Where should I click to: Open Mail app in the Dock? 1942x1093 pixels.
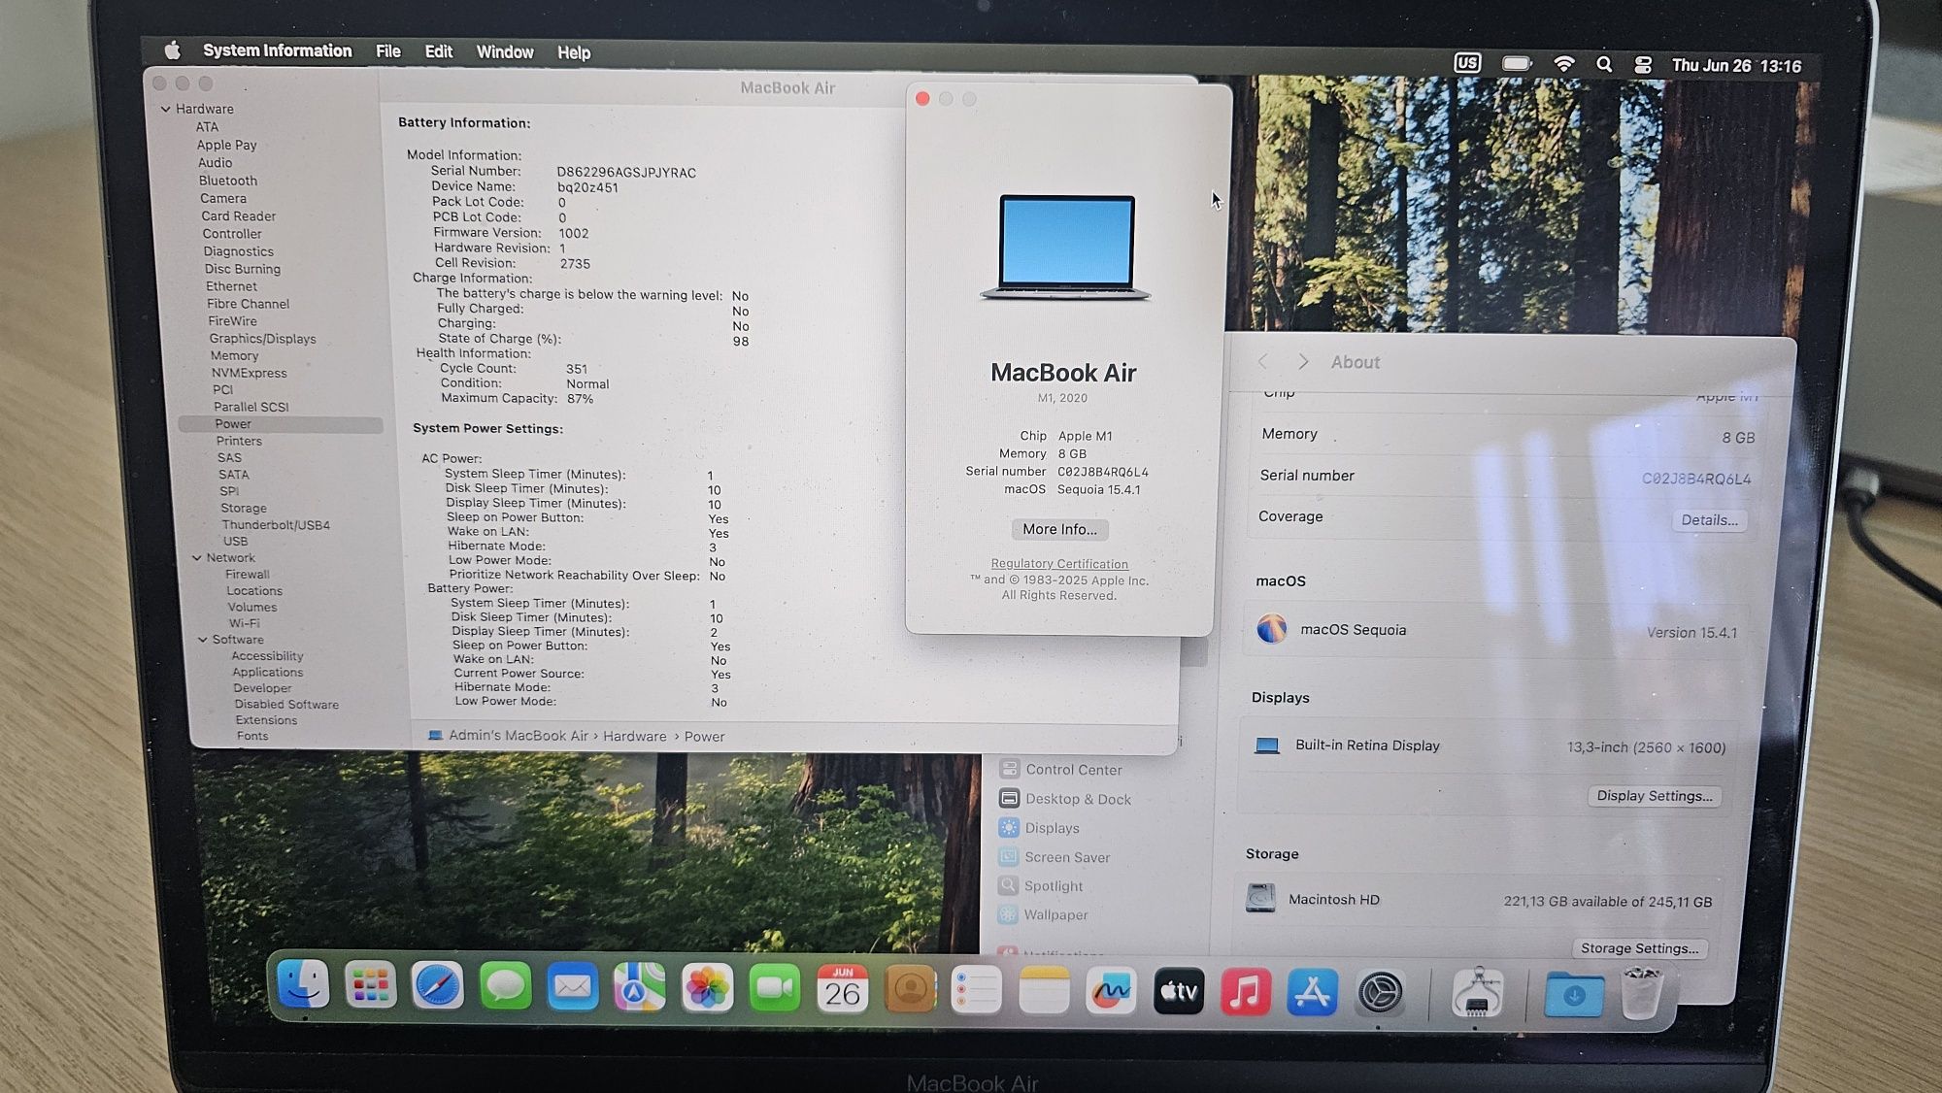pos(572,989)
